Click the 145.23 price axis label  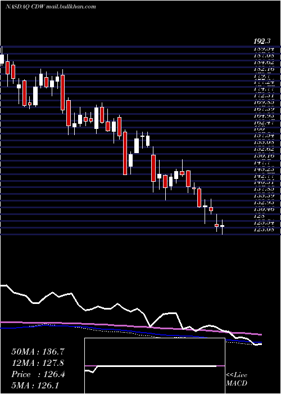(x=264, y=169)
